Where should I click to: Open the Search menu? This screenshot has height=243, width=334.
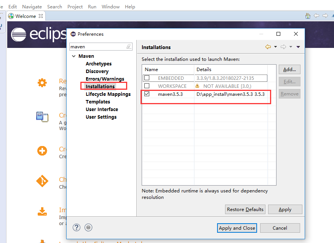pos(54,6)
